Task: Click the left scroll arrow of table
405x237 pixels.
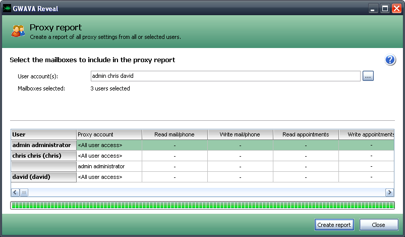Action: tap(15, 193)
